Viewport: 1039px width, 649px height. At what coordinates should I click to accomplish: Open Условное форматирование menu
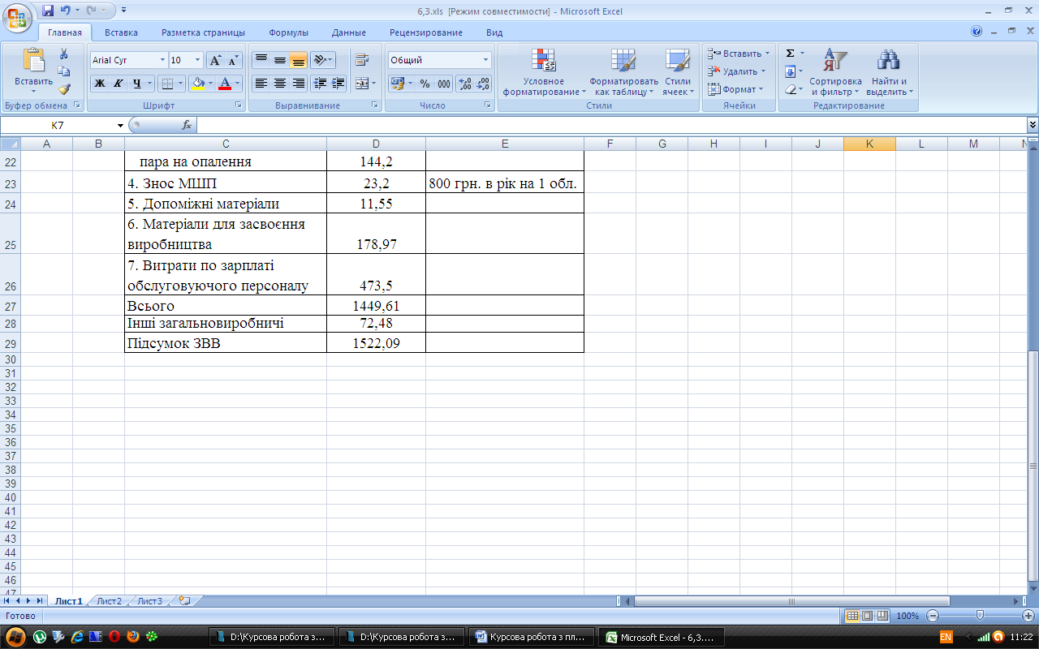(x=543, y=72)
